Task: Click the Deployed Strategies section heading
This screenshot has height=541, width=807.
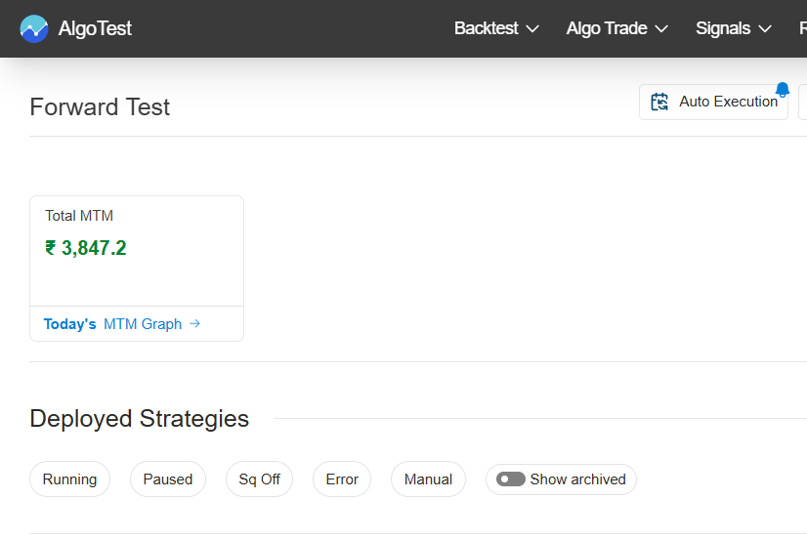Action: click(x=140, y=419)
